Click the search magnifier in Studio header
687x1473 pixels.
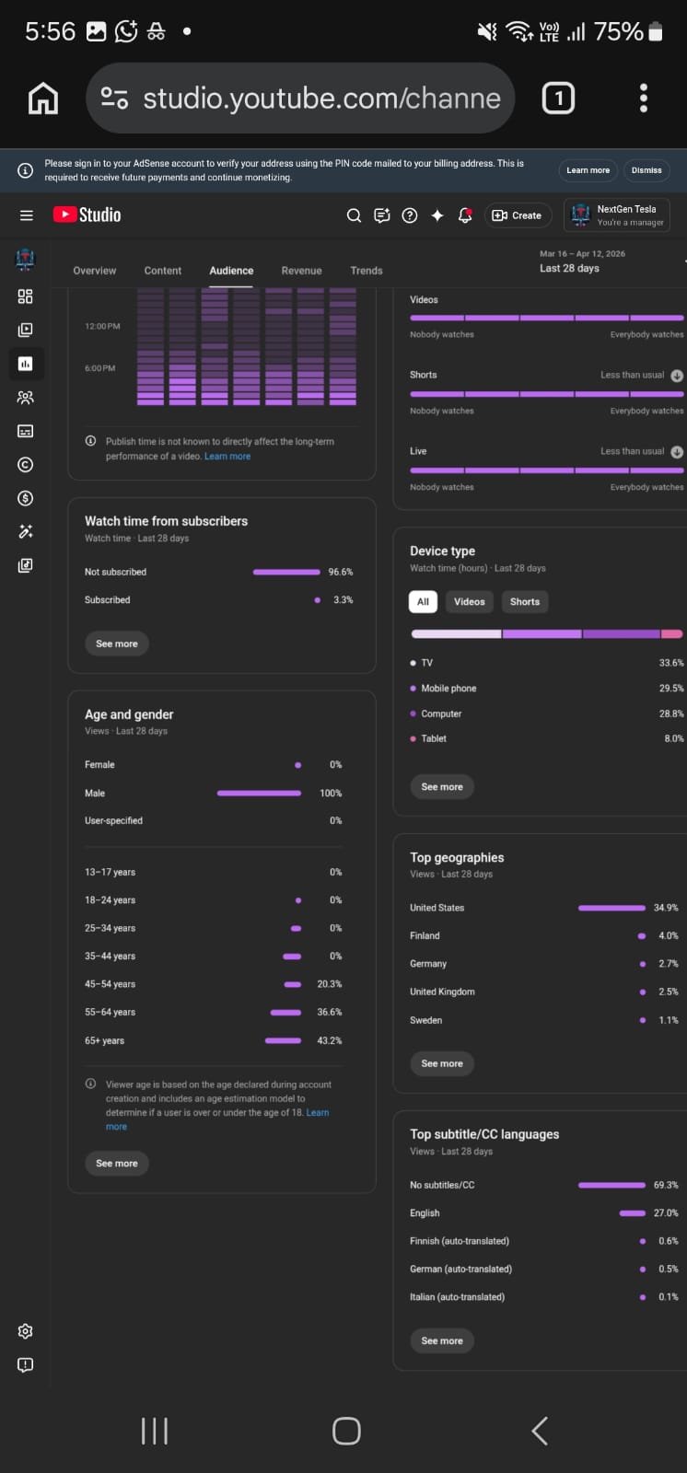354,215
